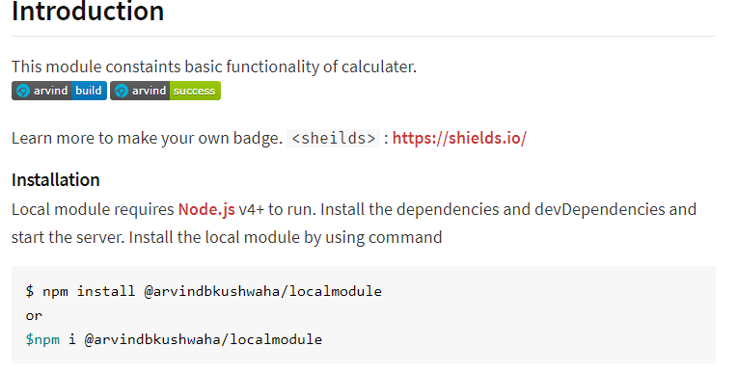Click the logo icon in the success badge
The image size is (738, 373).
pyautogui.click(x=122, y=91)
